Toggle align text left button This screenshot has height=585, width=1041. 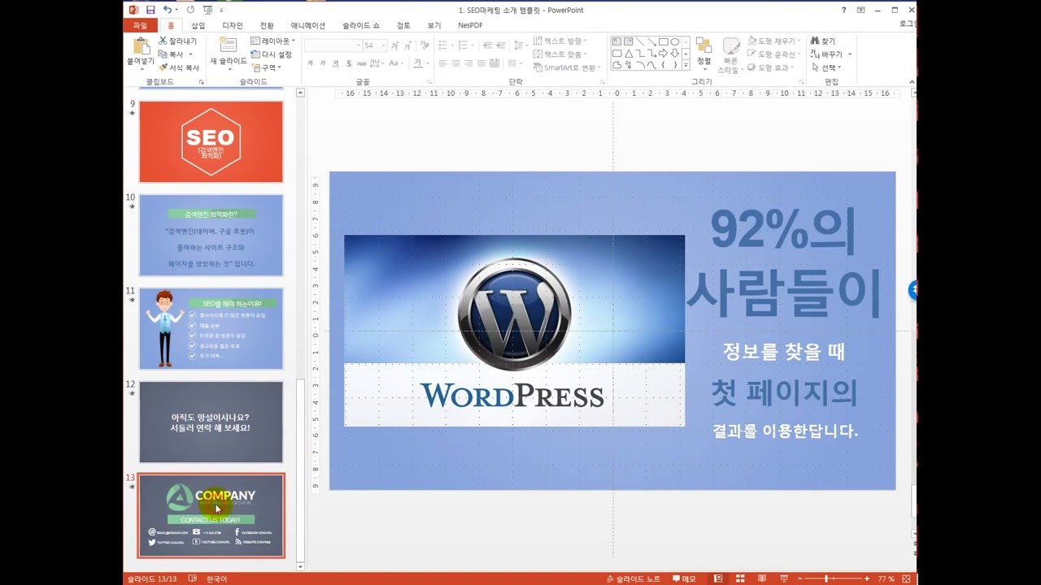click(x=443, y=63)
